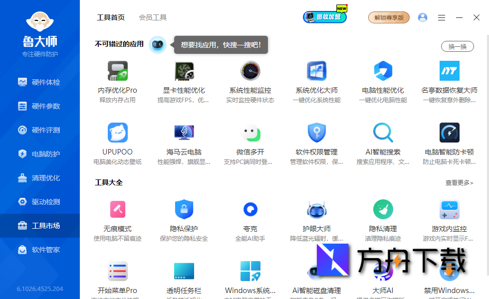Switch to the 会员工具 tab
489x299 pixels.
tap(153, 17)
